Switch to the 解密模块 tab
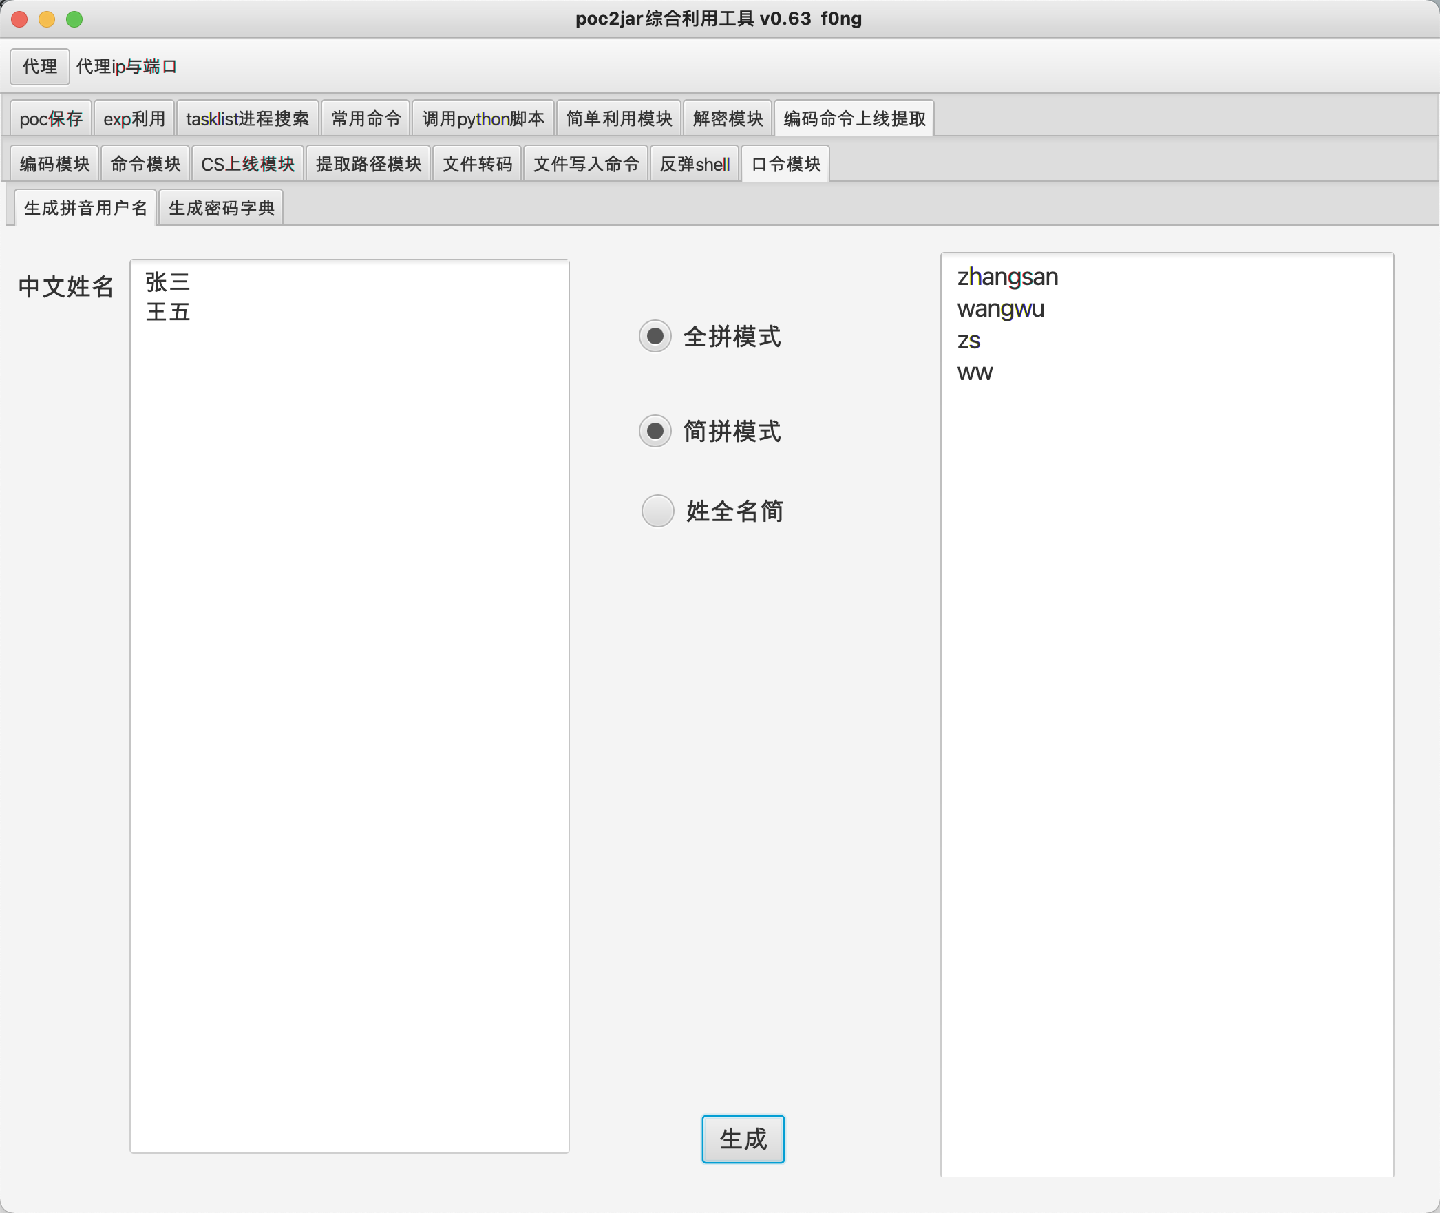Image resolution: width=1440 pixels, height=1213 pixels. coord(728,119)
